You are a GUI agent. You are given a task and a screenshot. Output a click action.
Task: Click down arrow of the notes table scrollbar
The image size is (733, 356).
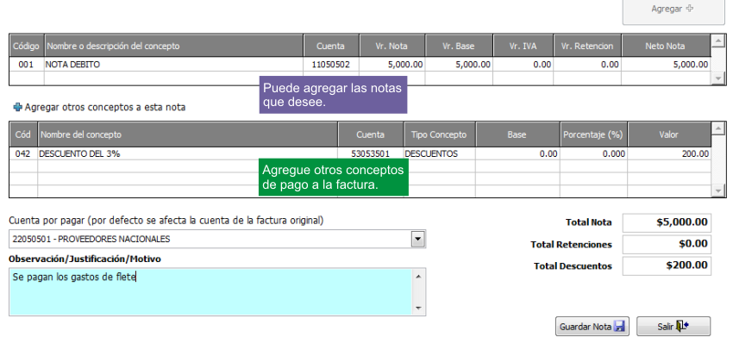[718, 78]
